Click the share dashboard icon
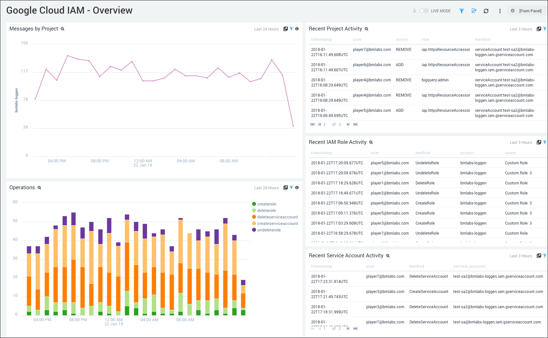Viewport: 548px width, 338px height. point(474,11)
